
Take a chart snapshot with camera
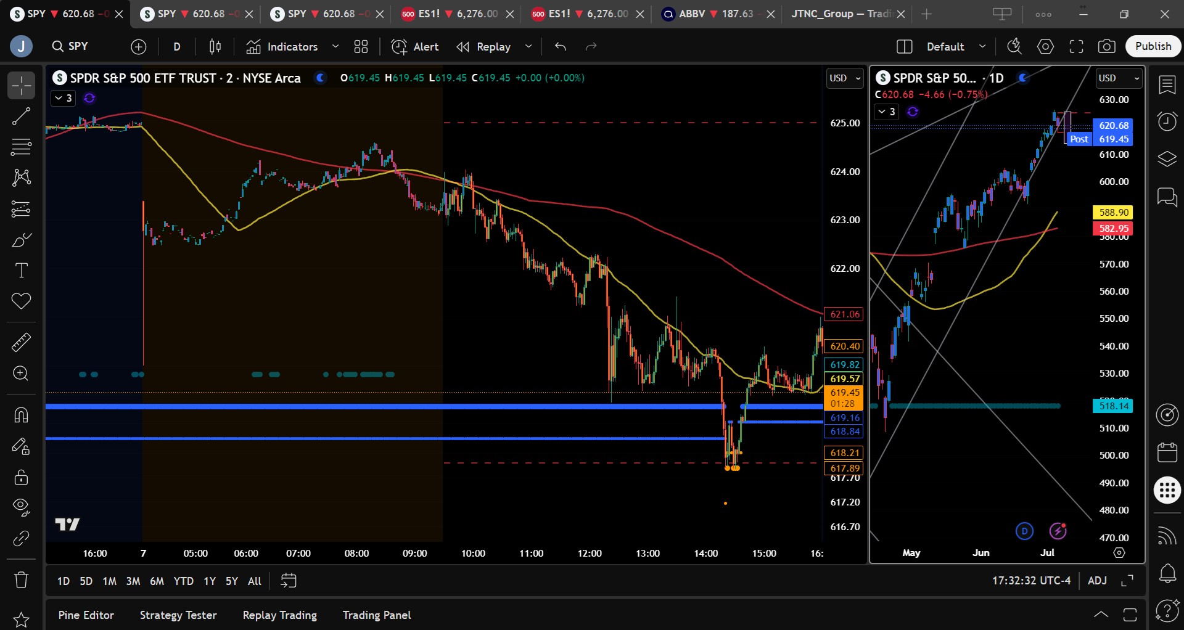point(1107,46)
